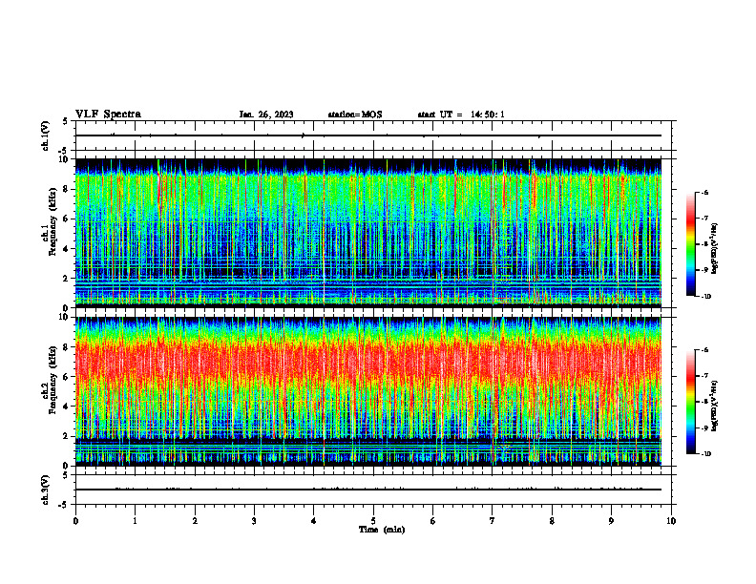Click the ch.1 spectrogram panel

tap(368, 233)
